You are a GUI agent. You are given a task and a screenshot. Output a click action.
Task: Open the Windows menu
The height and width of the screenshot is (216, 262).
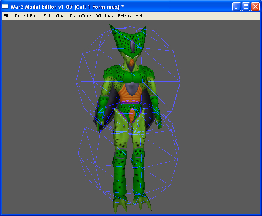point(105,16)
